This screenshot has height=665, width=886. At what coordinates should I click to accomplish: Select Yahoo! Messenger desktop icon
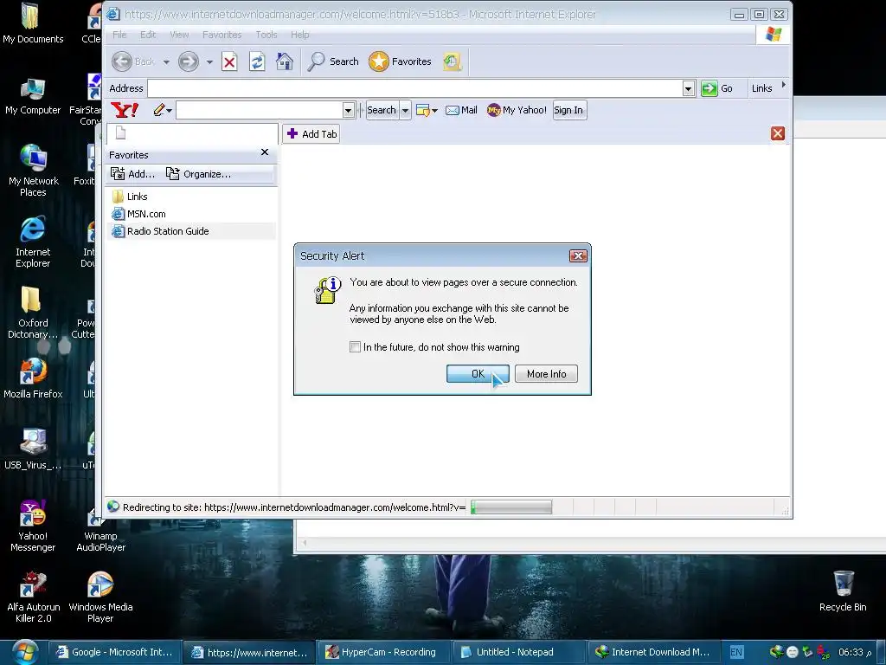[x=33, y=526]
